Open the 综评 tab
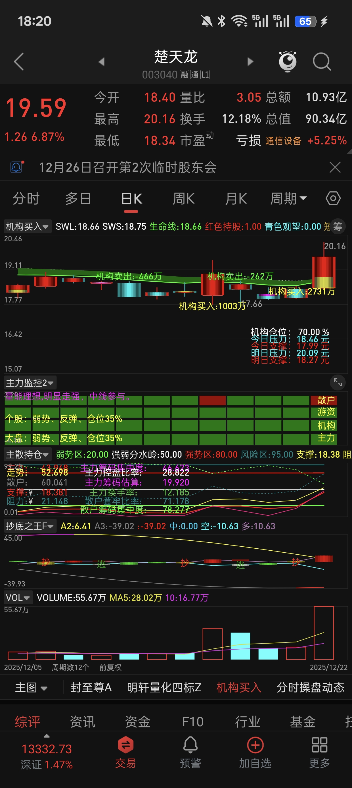The width and height of the screenshot is (352, 788). point(28,721)
